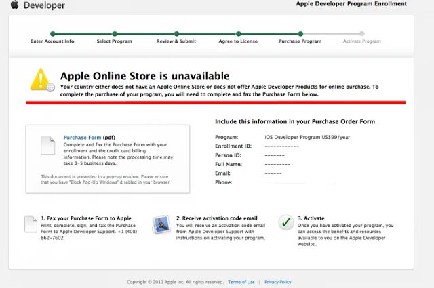Click the Phone label
The height and width of the screenshot is (288, 434).
[x=224, y=182]
